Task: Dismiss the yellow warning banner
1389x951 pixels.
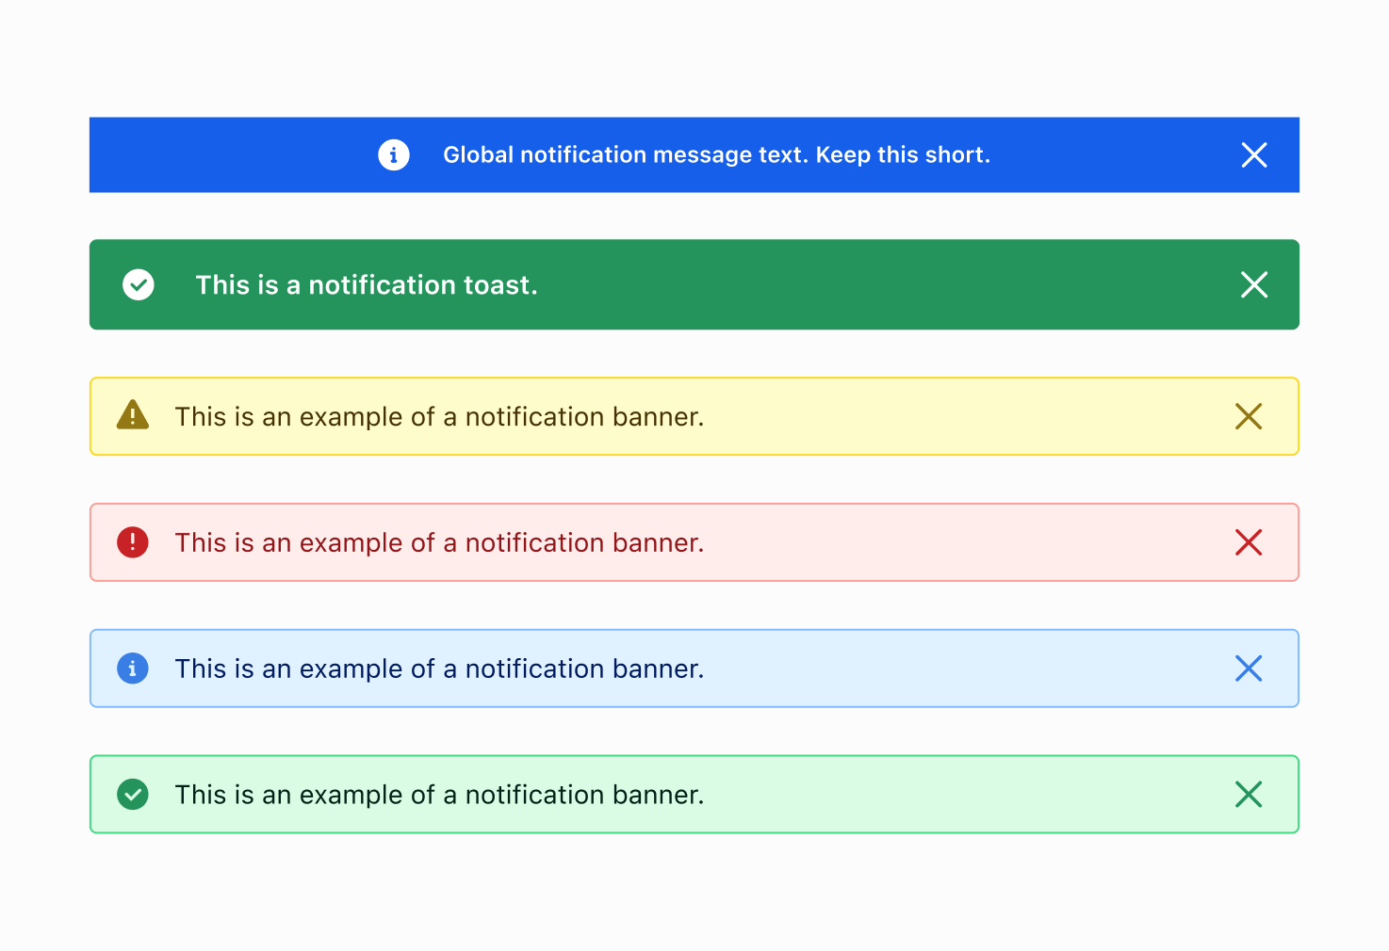Action: click(x=1249, y=416)
